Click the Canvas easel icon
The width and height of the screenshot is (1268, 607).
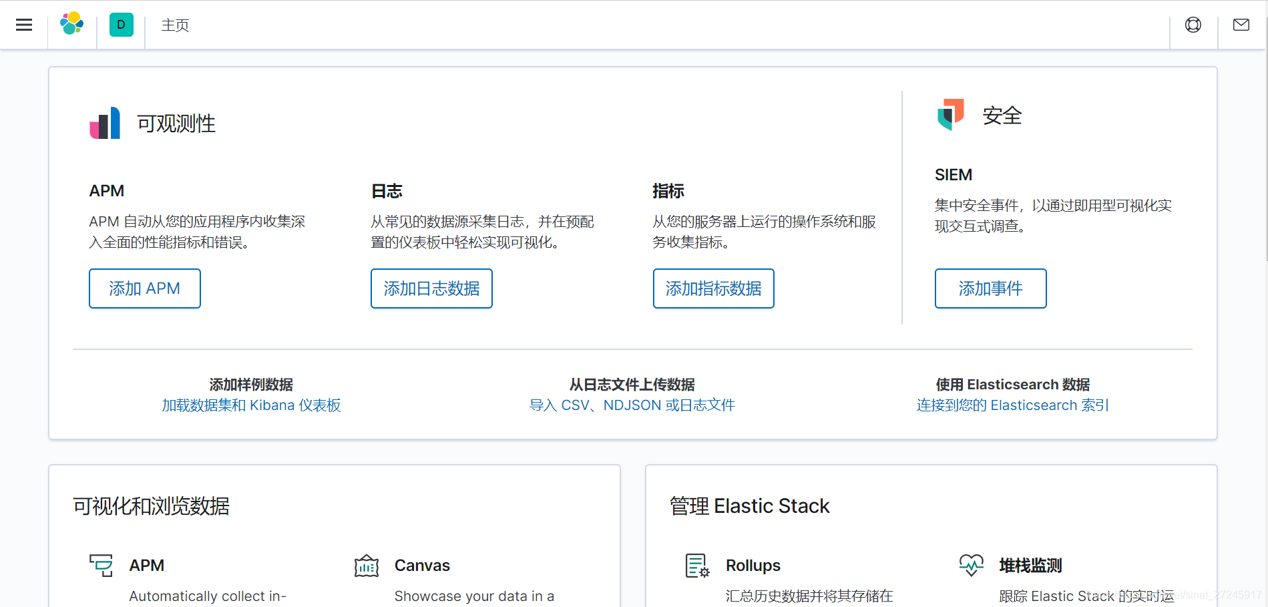pos(367,566)
